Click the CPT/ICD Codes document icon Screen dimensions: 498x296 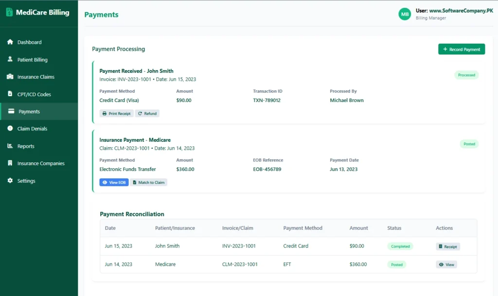[10, 94]
